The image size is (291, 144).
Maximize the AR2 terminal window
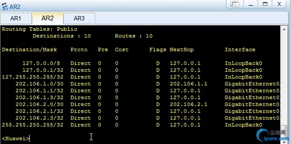coord(265,4)
